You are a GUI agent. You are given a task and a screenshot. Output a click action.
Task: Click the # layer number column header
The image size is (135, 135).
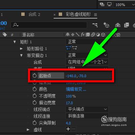(12, 35)
